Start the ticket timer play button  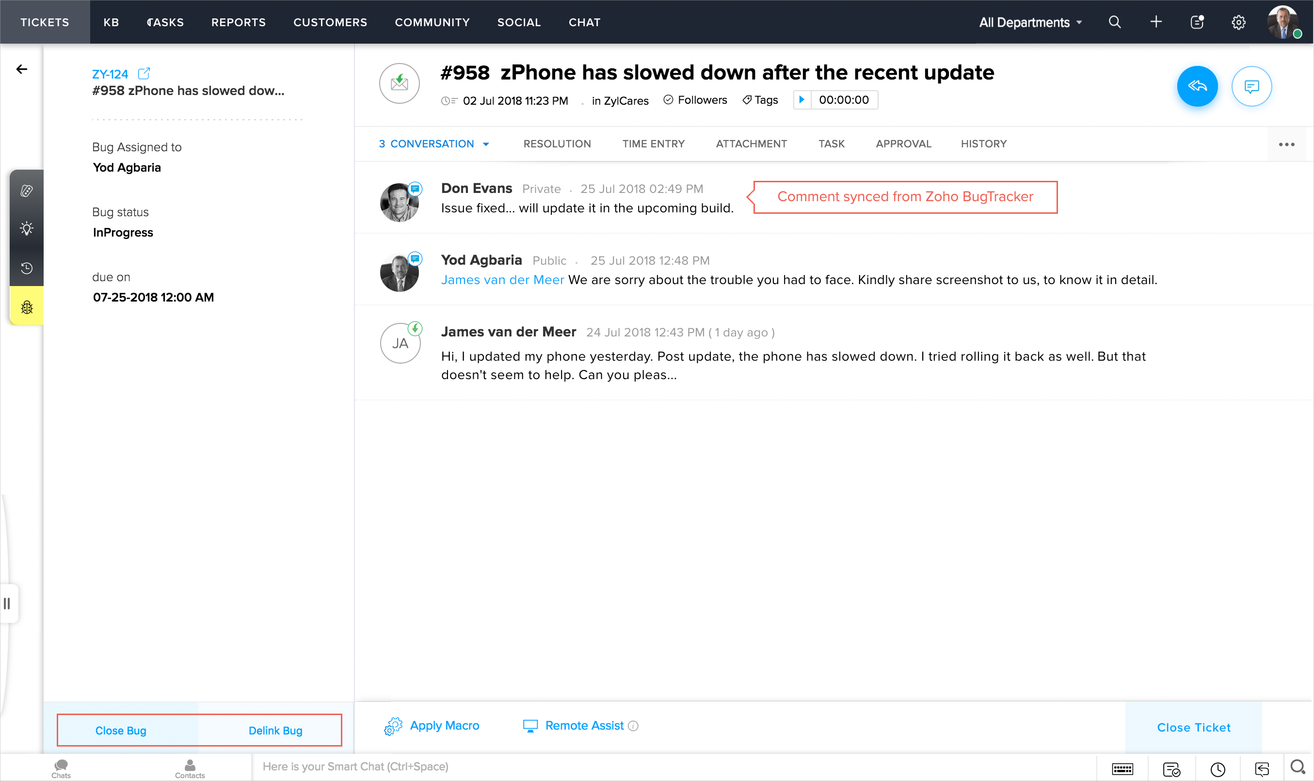coord(801,99)
